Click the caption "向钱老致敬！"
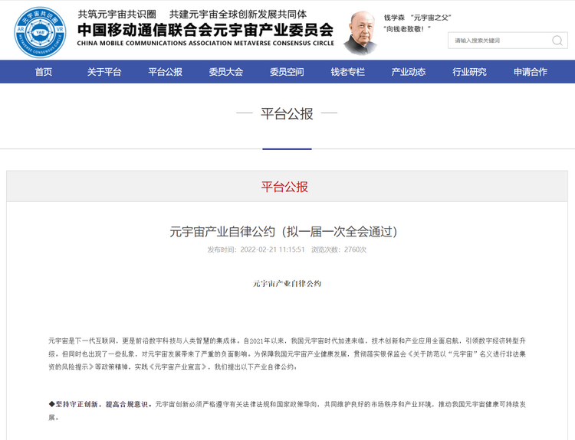The height and width of the screenshot is (440, 575). pyautogui.click(x=407, y=28)
